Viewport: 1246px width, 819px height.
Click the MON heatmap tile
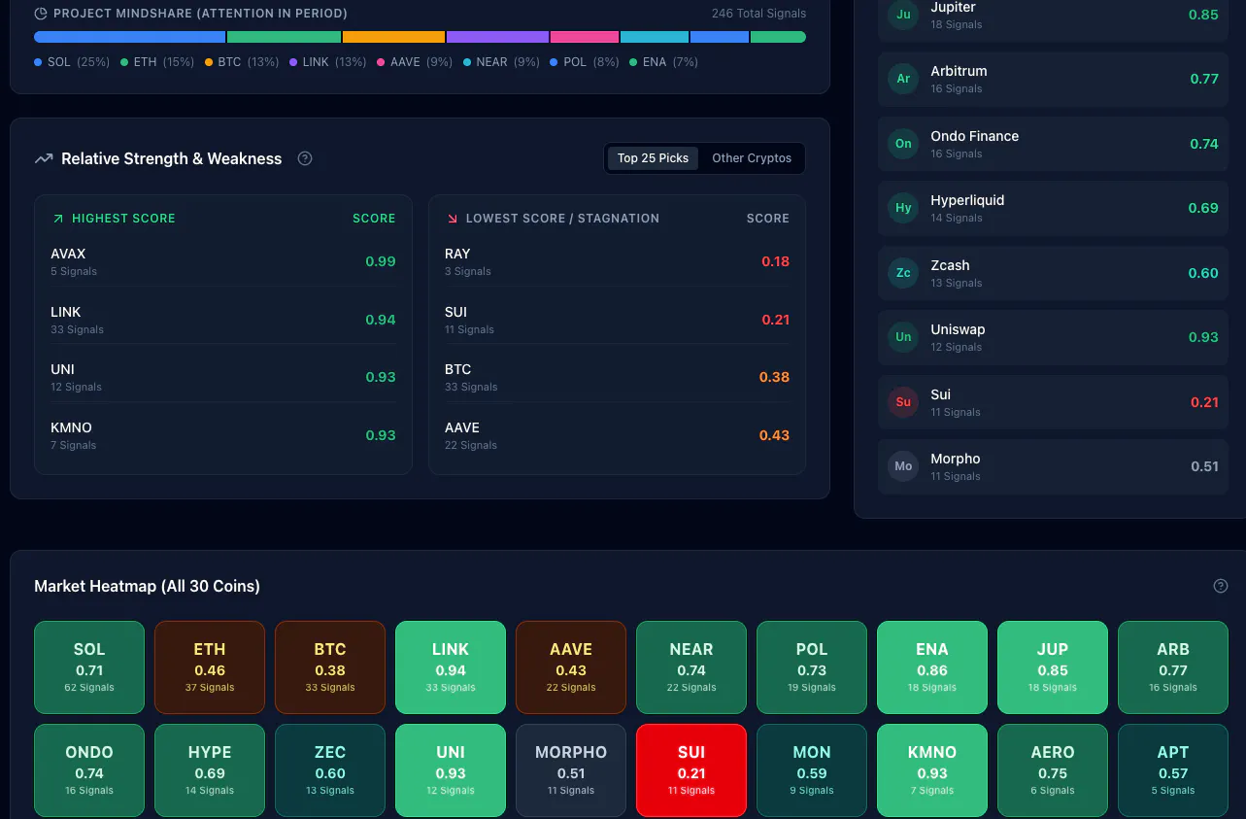point(812,770)
